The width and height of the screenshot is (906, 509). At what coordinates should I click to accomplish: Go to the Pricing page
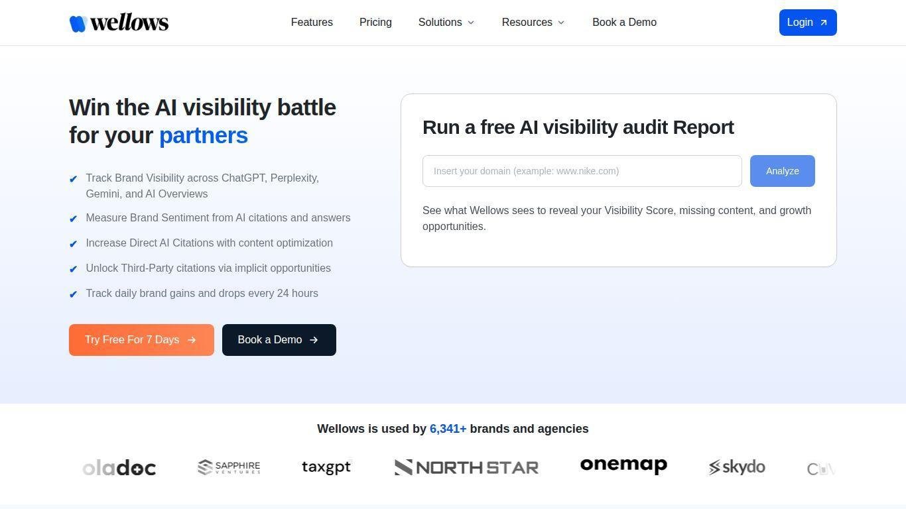pos(375,23)
